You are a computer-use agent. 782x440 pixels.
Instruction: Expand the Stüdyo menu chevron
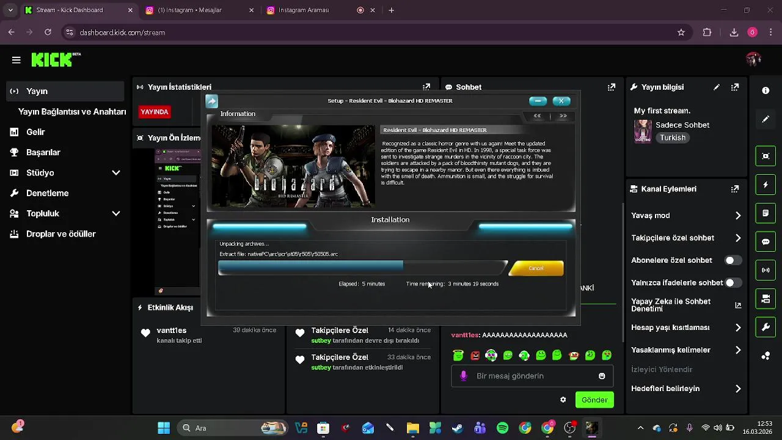point(116,173)
